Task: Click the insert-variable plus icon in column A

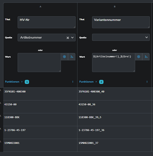Action: click(x=65, y=57)
